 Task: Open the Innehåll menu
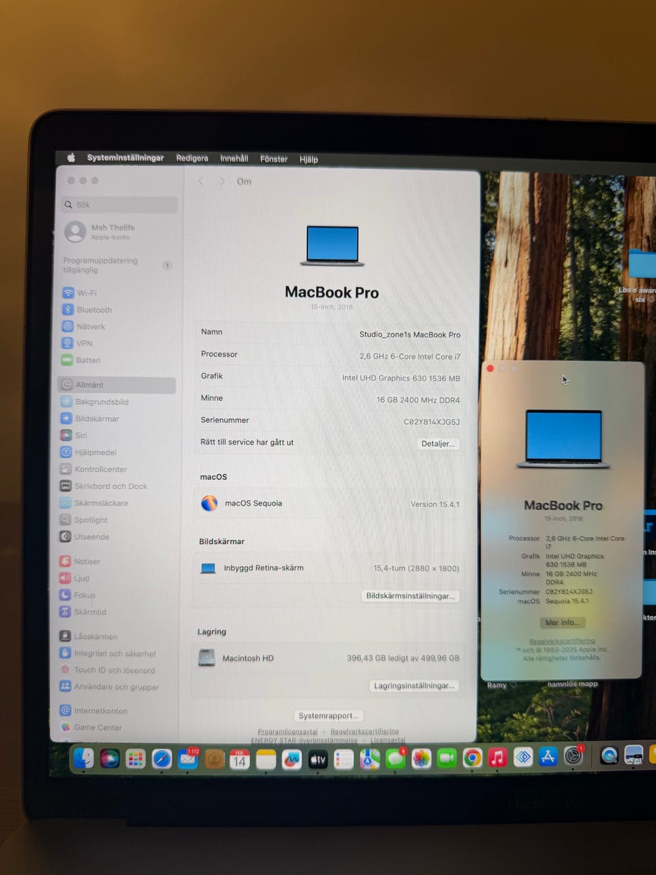click(234, 159)
